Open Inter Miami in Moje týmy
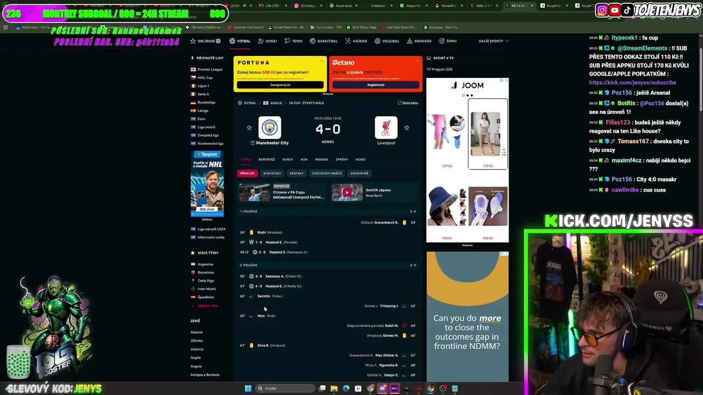The width and height of the screenshot is (703, 395). (207, 289)
